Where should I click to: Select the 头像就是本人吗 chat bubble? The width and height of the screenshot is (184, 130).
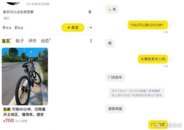click(x=153, y=59)
